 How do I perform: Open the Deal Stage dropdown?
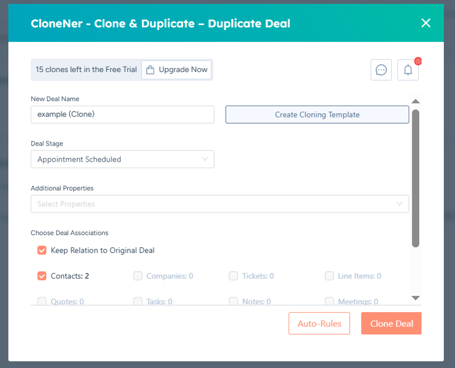click(x=122, y=159)
